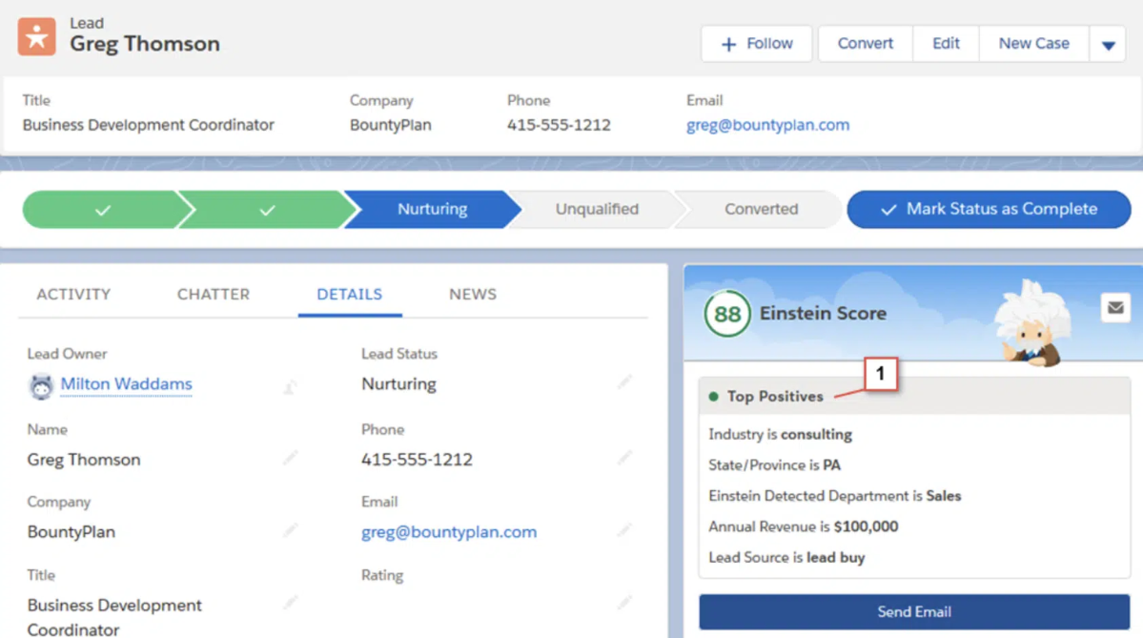Click phone number 415-555-1212 in header
The image size is (1143, 638).
pyautogui.click(x=560, y=125)
